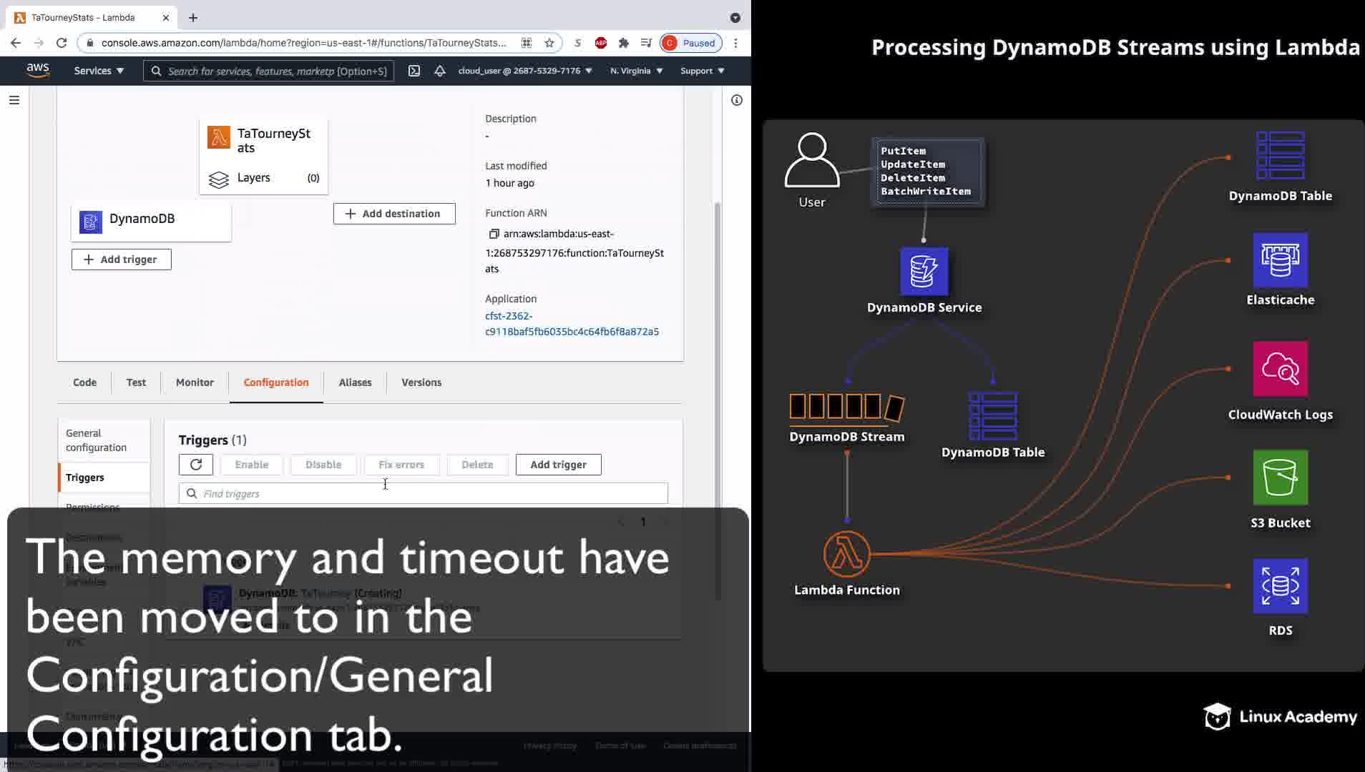This screenshot has width=1365, height=772.
Task: Click the browser address bar
Action: [304, 43]
